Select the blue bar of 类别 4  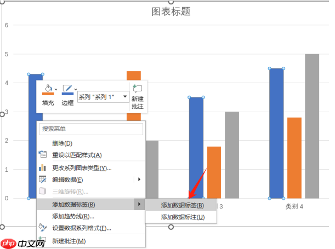pyautogui.click(x=276, y=134)
